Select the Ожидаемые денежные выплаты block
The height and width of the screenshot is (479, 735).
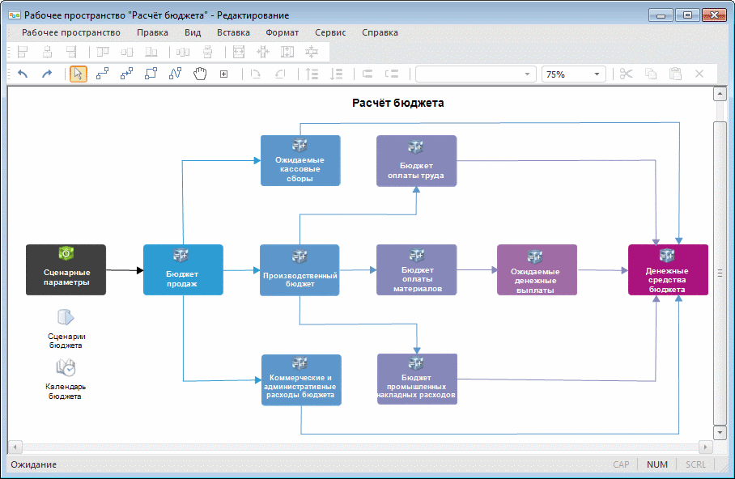click(x=537, y=270)
